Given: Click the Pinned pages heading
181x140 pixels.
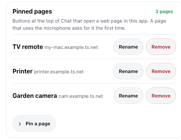Looking at the screenshot, I should coord(32,11).
